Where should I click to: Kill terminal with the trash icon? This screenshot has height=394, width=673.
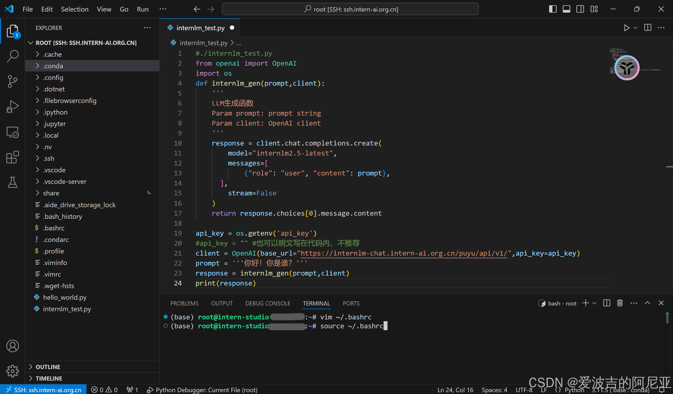point(620,303)
